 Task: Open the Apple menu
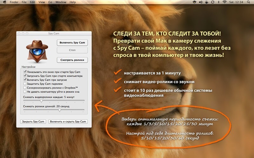pyautogui.click(x=4, y=2)
